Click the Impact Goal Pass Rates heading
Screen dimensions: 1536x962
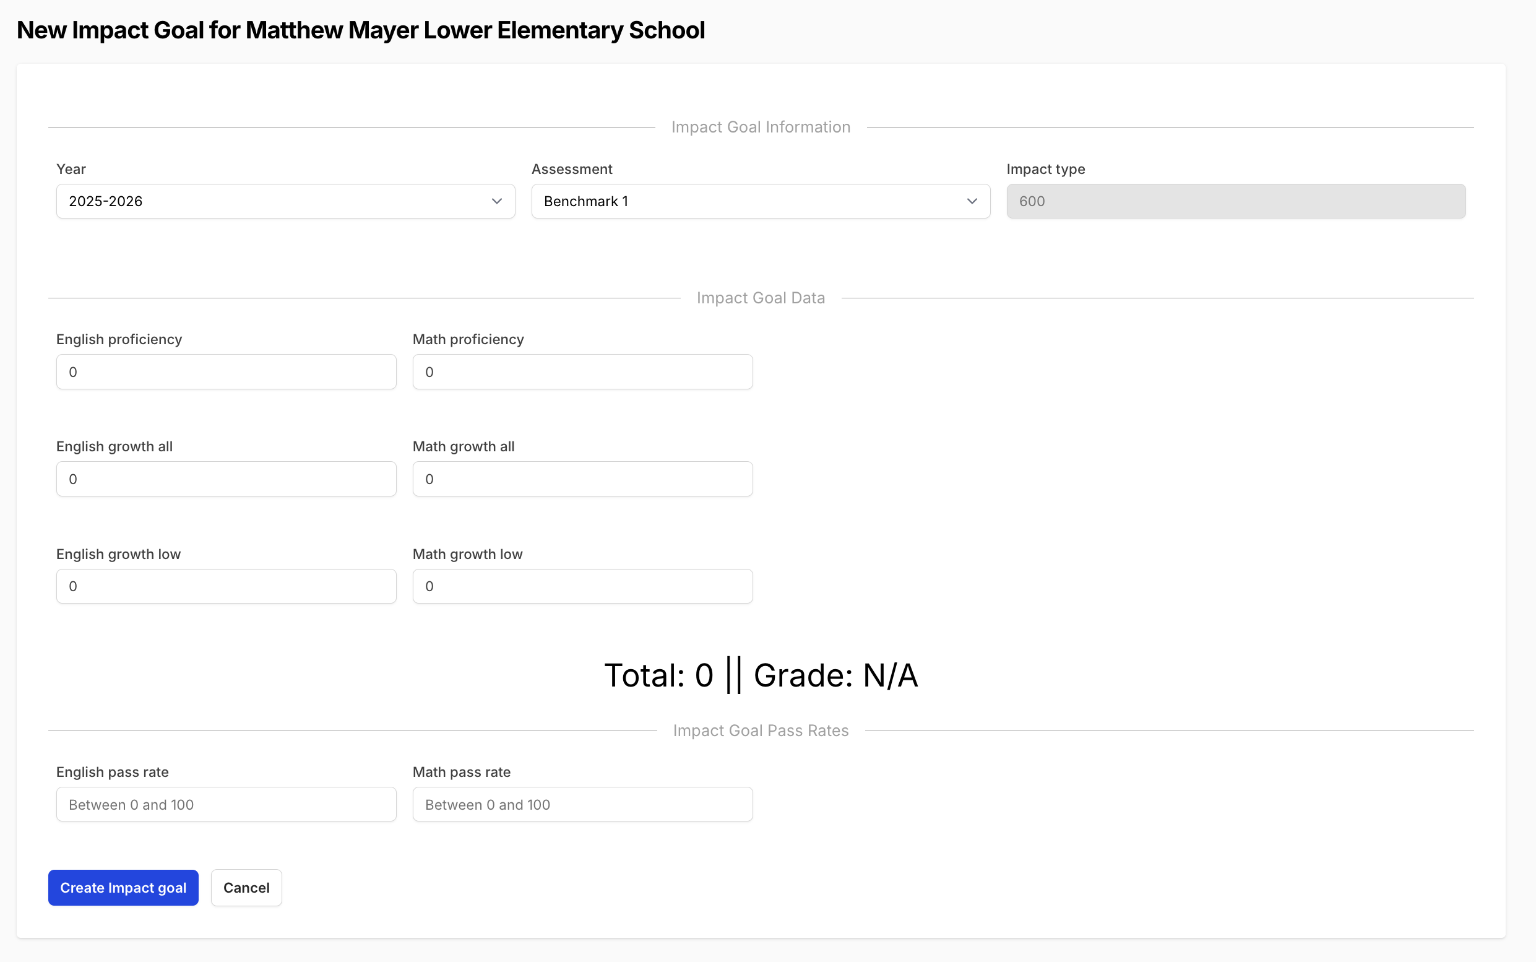point(761,730)
